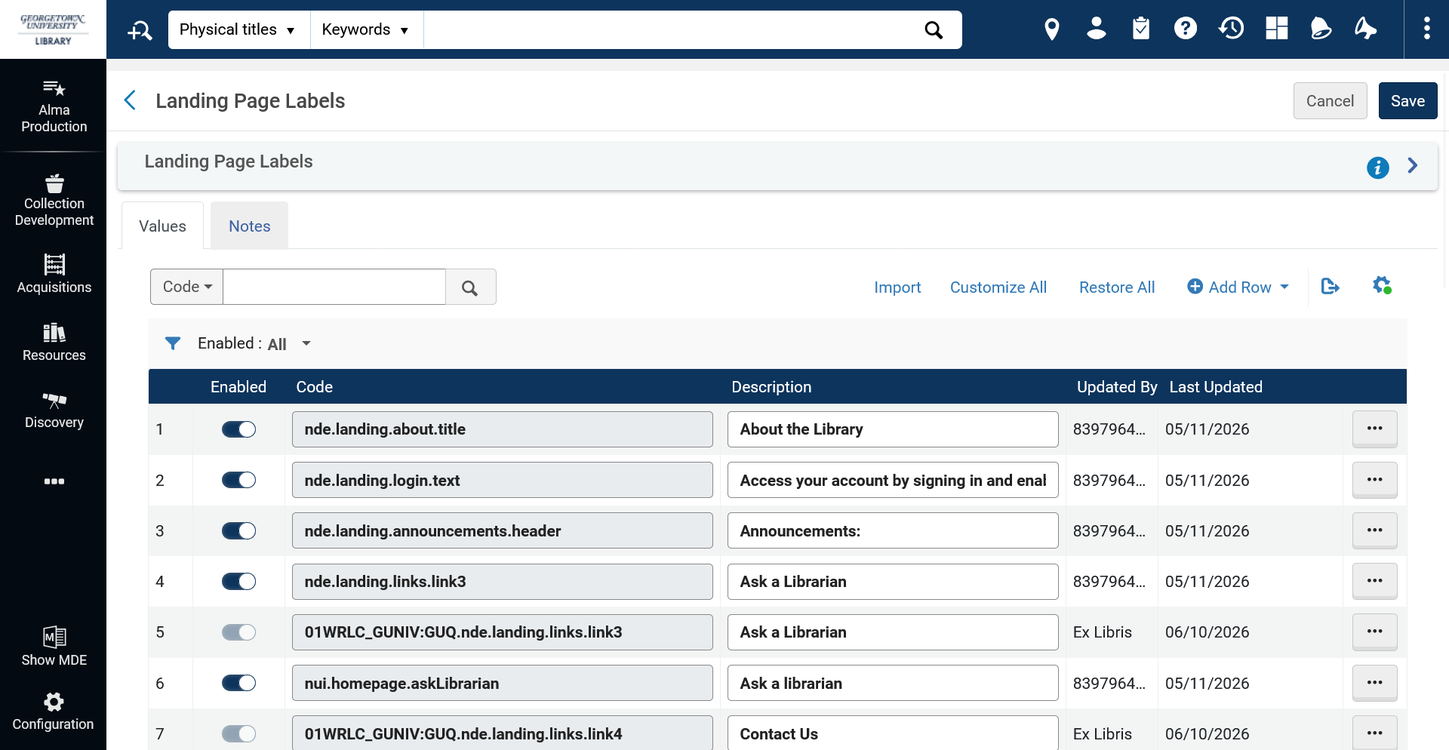Image resolution: width=1449 pixels, height=750 pixels.
Task: Open Collection Development menu
Action: pyautogui.click(x=54, y=200)
